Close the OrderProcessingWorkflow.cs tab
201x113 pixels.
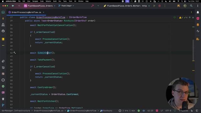pos(44,12)
